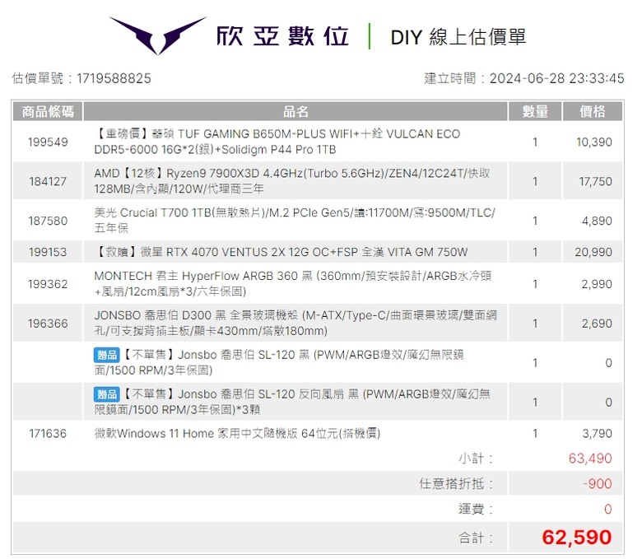This screenshot has width=642, height=559.
Task: Click the 運費 value 0
Action: (608, 509)
